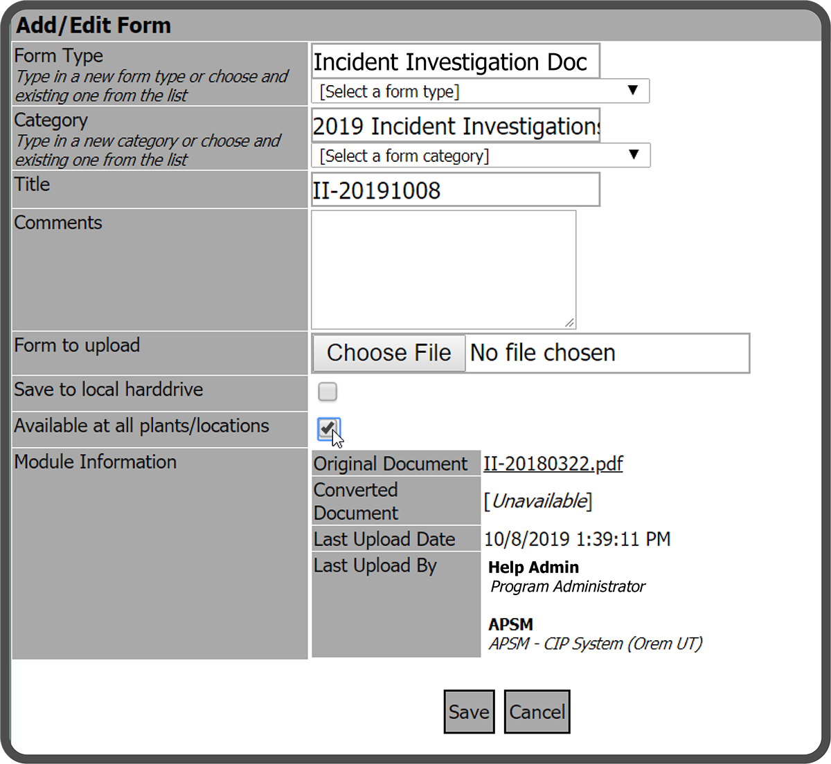Click the Add/Edit Form dialog title

93,26
